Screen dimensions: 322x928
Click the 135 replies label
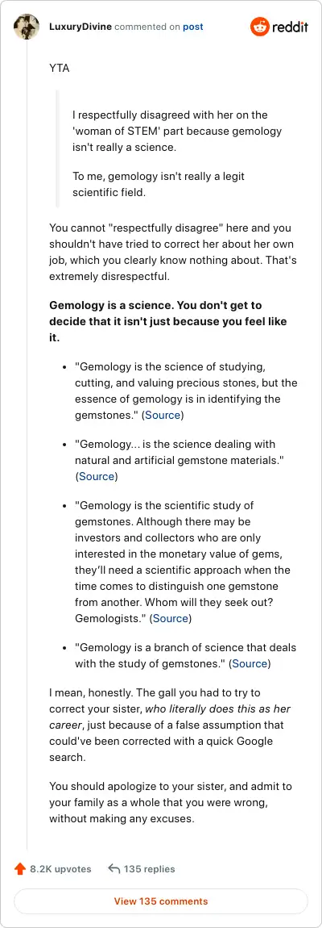(x=149, y=869)
